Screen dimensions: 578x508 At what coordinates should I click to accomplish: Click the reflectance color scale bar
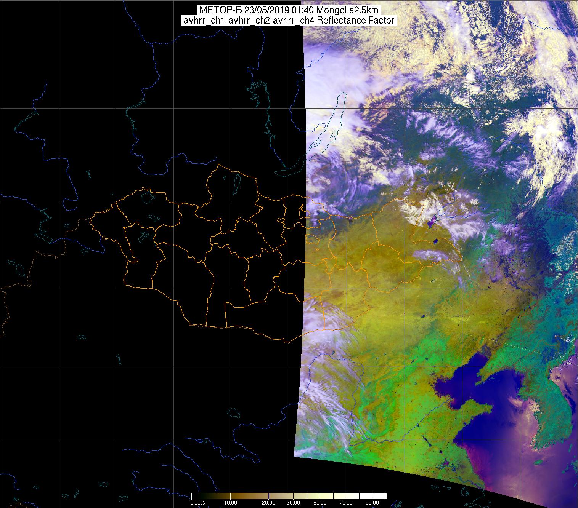click(x=289, y=496)
